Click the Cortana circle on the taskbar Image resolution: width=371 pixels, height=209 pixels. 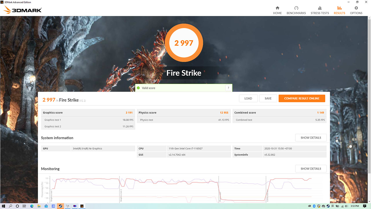(x=17, y=206)
